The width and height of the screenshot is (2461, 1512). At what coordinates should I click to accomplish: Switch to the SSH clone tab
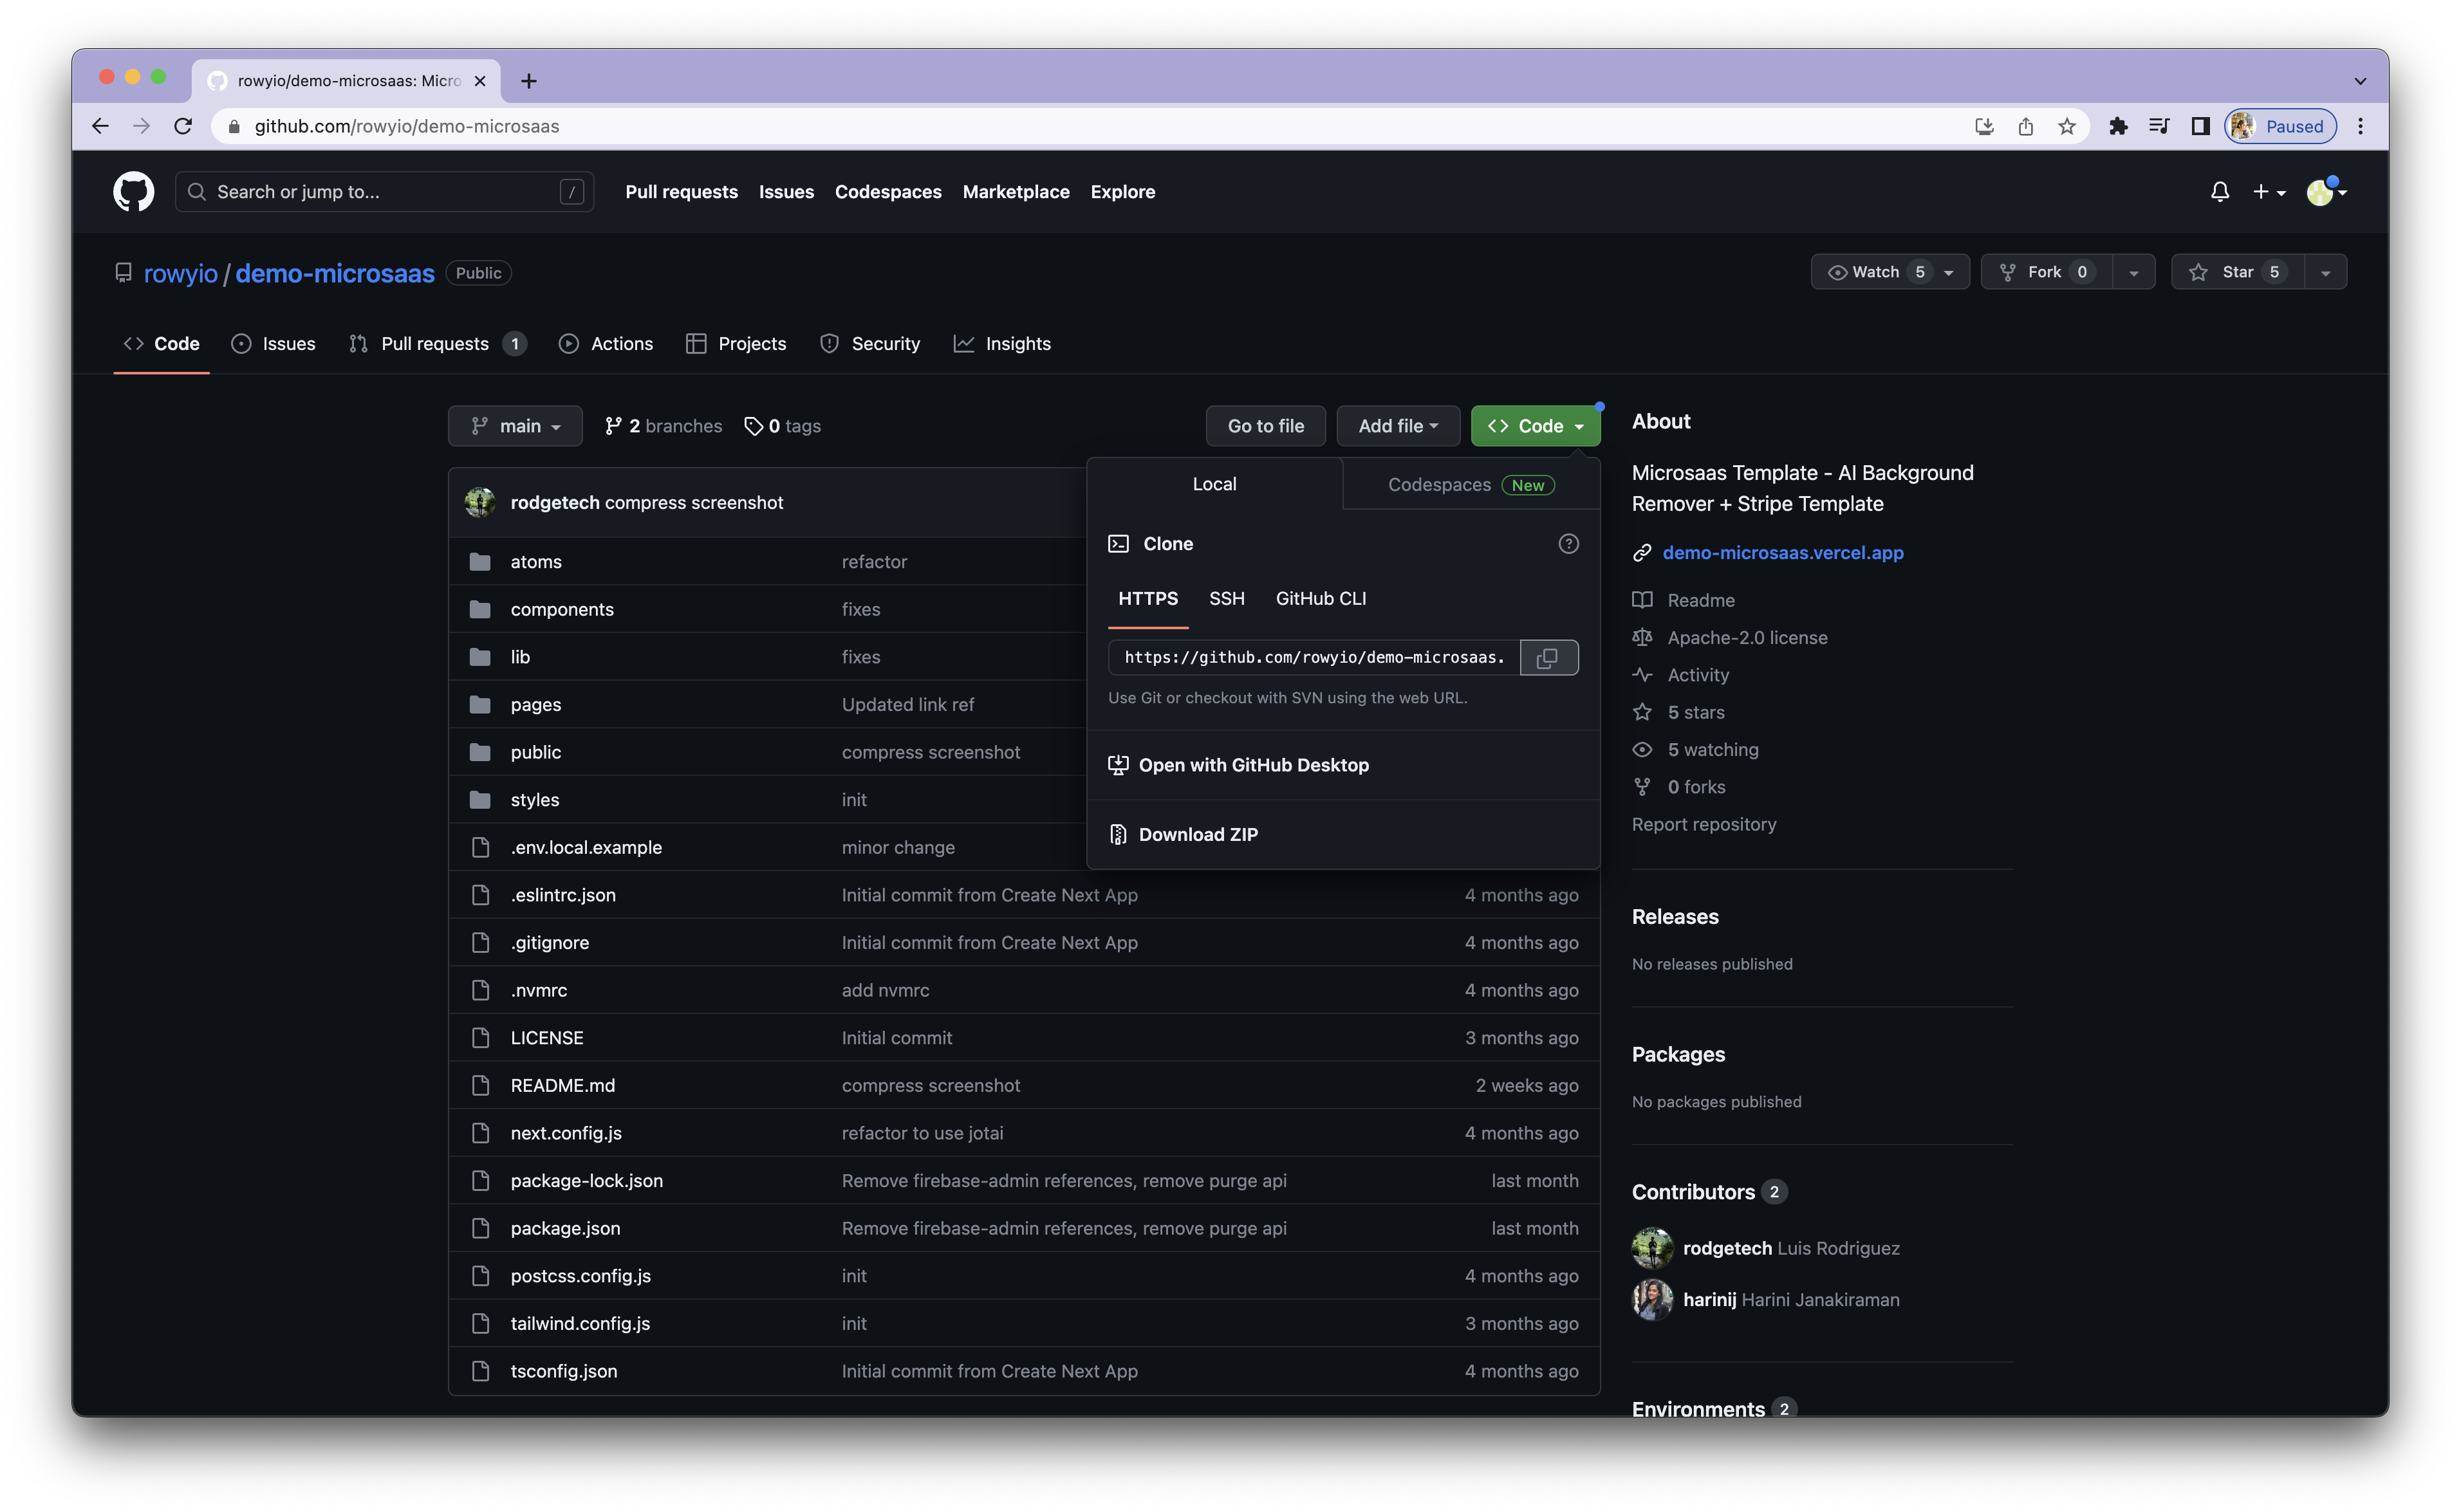point(1227,598)
